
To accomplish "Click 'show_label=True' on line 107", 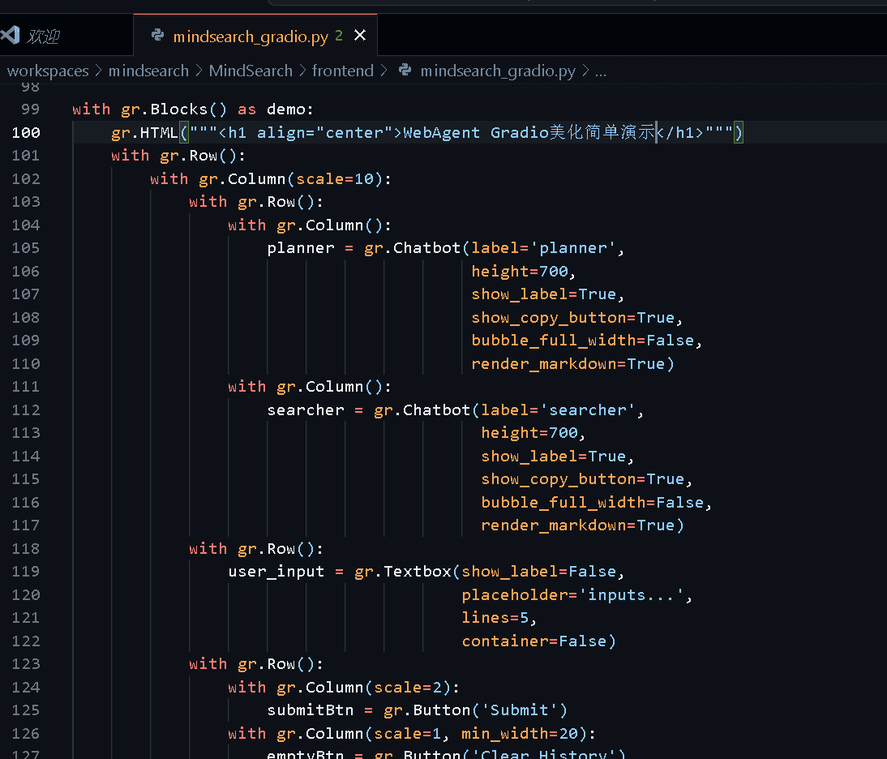I will [x=543, y=294].
